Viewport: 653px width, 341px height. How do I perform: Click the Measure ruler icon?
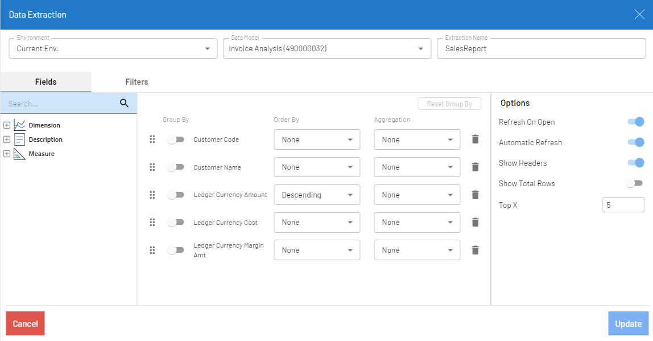[x=20, y=154]
